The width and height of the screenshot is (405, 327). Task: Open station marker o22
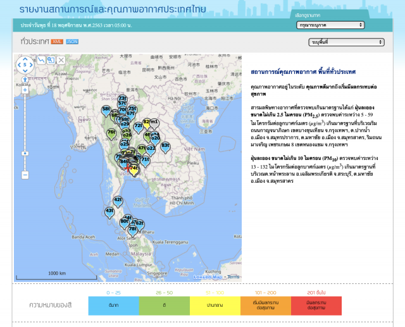pyautogui.click(x=151, y=151)
